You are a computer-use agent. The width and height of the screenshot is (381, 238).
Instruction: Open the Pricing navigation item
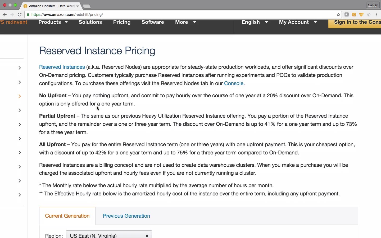pyautogui.click(x=122, y=22)
